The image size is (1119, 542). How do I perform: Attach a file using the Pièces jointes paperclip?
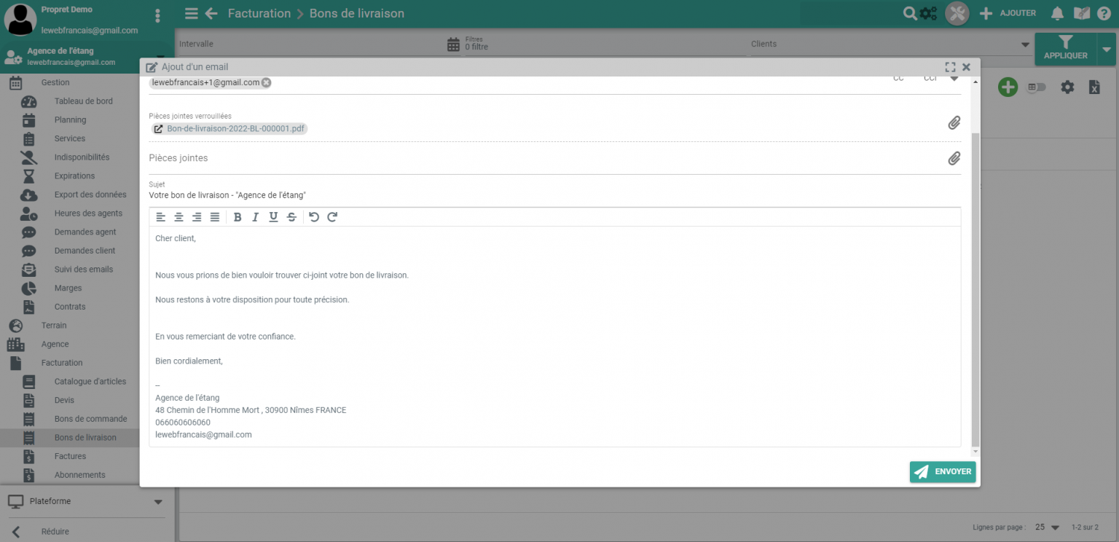tap(954, 158)
